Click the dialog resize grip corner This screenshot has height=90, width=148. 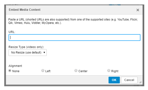tap(140, 82)
